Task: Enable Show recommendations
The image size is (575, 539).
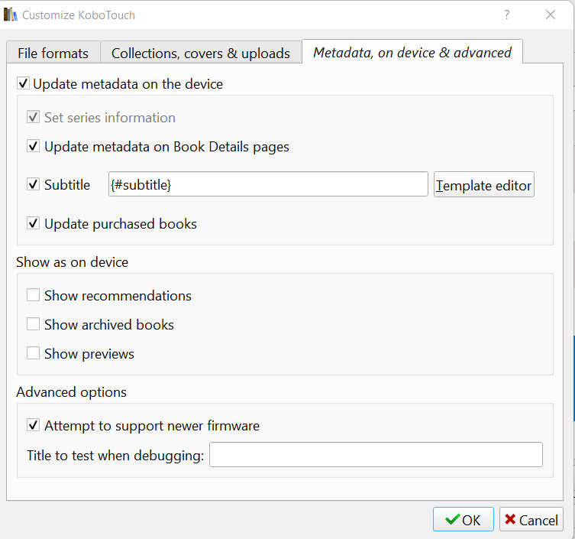Action: (x=33, y=295)
